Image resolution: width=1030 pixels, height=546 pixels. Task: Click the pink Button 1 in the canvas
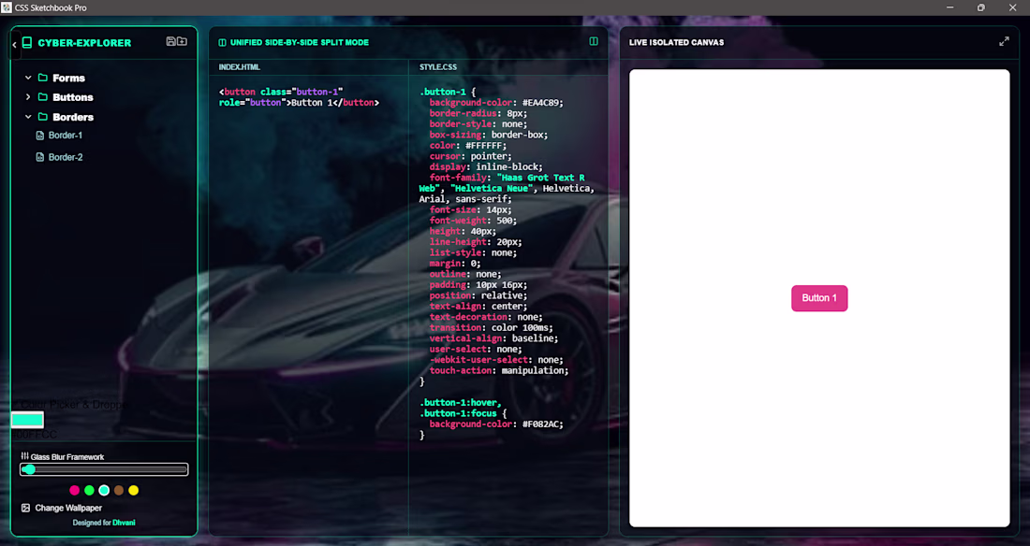click(819, 298)
